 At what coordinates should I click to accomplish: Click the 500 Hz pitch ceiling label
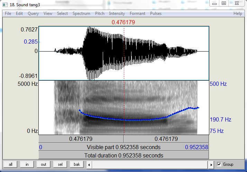[x=218, y=84]
